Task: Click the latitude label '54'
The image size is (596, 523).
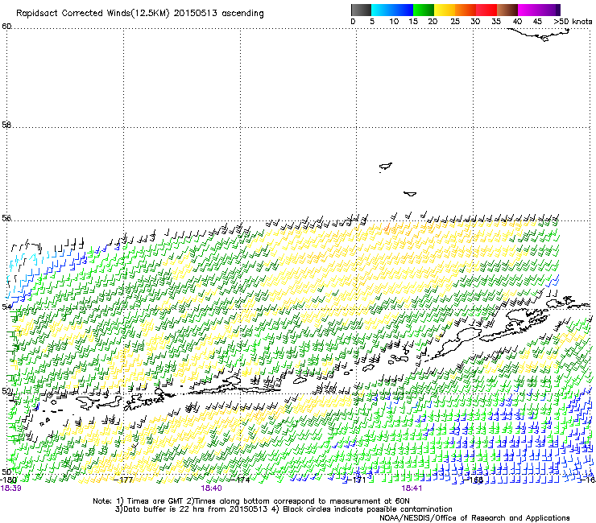Action: [x=6, y=306]
